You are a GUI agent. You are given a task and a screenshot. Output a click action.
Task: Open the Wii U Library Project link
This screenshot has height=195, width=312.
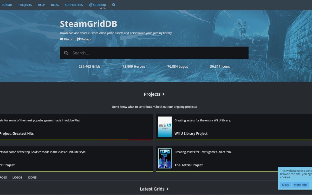191,133
